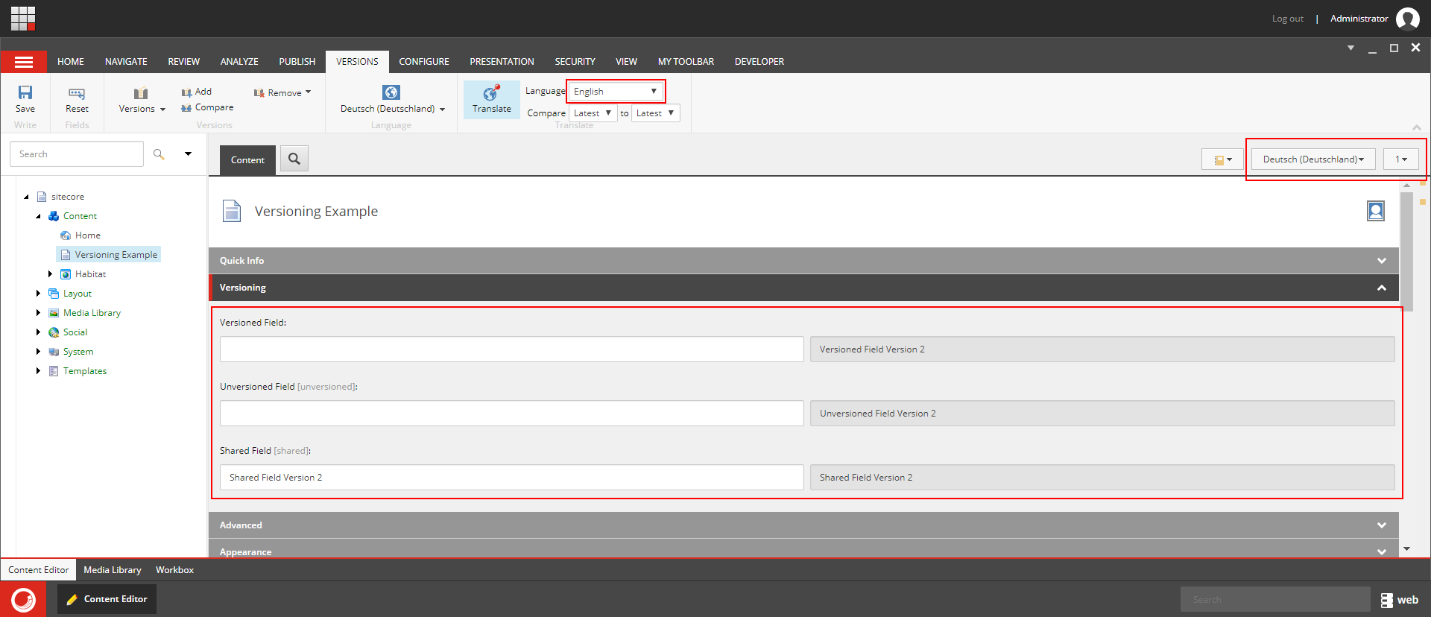Open the SECURITY ribbon tab

[x=575, y=62]
